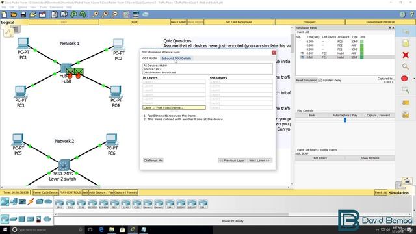The image size is (416, 234).
Task: Select the Add Complex PDU envelope tool
Action: [406, 114]
